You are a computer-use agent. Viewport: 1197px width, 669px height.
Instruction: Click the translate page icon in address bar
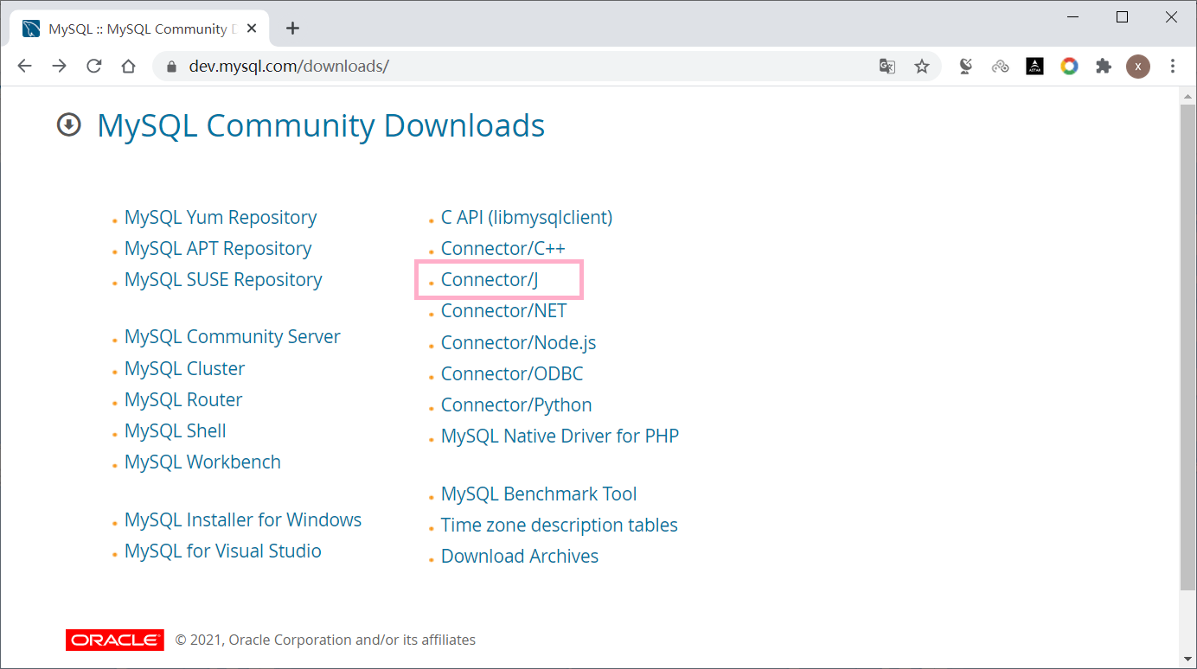coord(887,66)
